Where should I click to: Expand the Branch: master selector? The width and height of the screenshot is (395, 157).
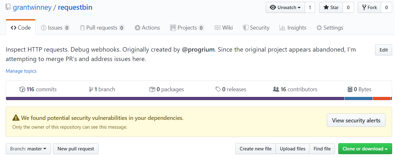pyautogui.click(x=28, y=149)
